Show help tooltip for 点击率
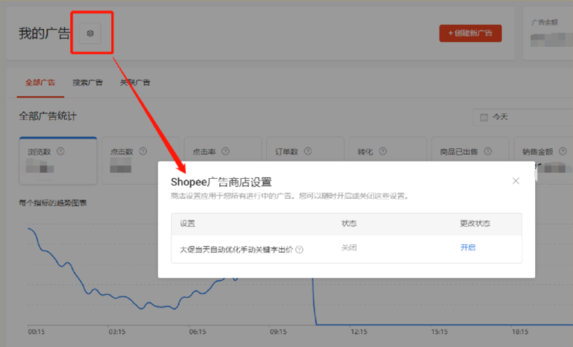The image size is (573, 347). click(225, 151)
